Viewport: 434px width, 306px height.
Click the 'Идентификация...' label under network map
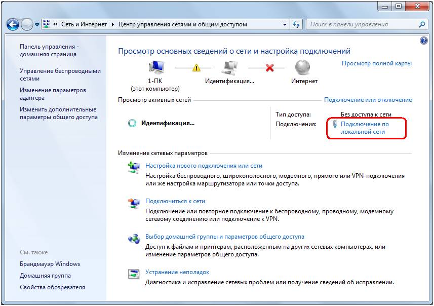pos(229,81)
